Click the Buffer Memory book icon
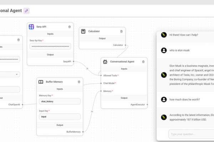 tap(41, 82)
